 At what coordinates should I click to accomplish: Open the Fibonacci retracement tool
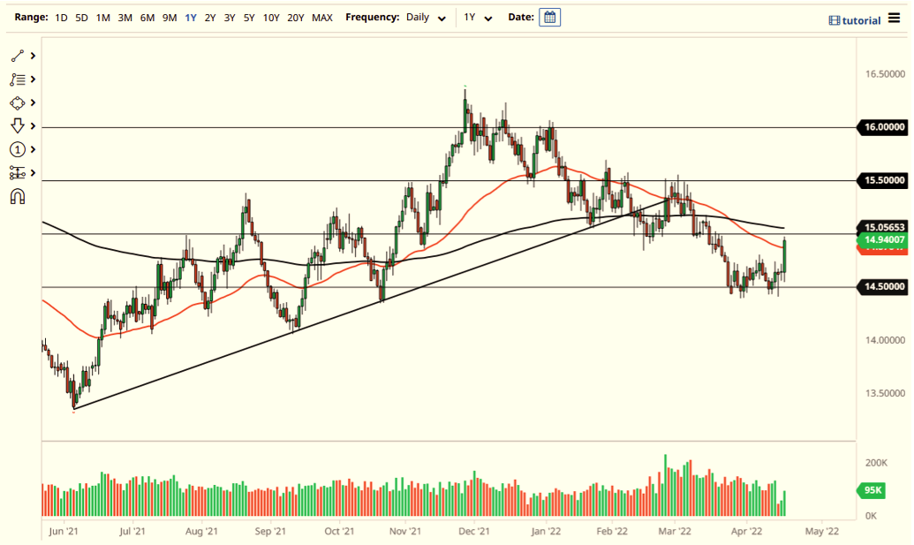(x=16, y=79)
